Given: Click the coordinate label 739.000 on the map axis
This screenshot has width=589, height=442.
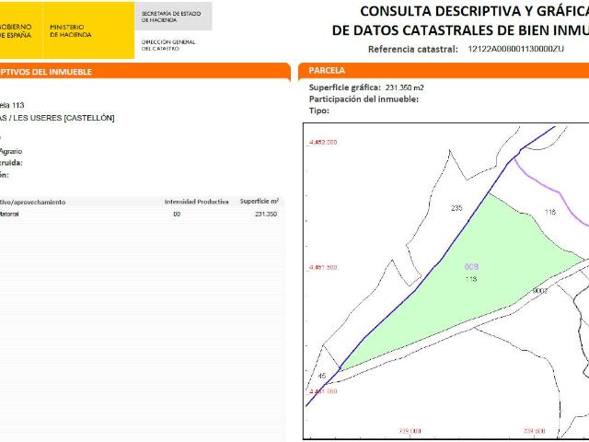Looking at the screenshot, I should [410, 431].
